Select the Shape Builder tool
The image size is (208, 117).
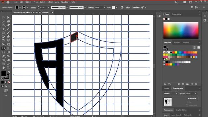point(4,48)
